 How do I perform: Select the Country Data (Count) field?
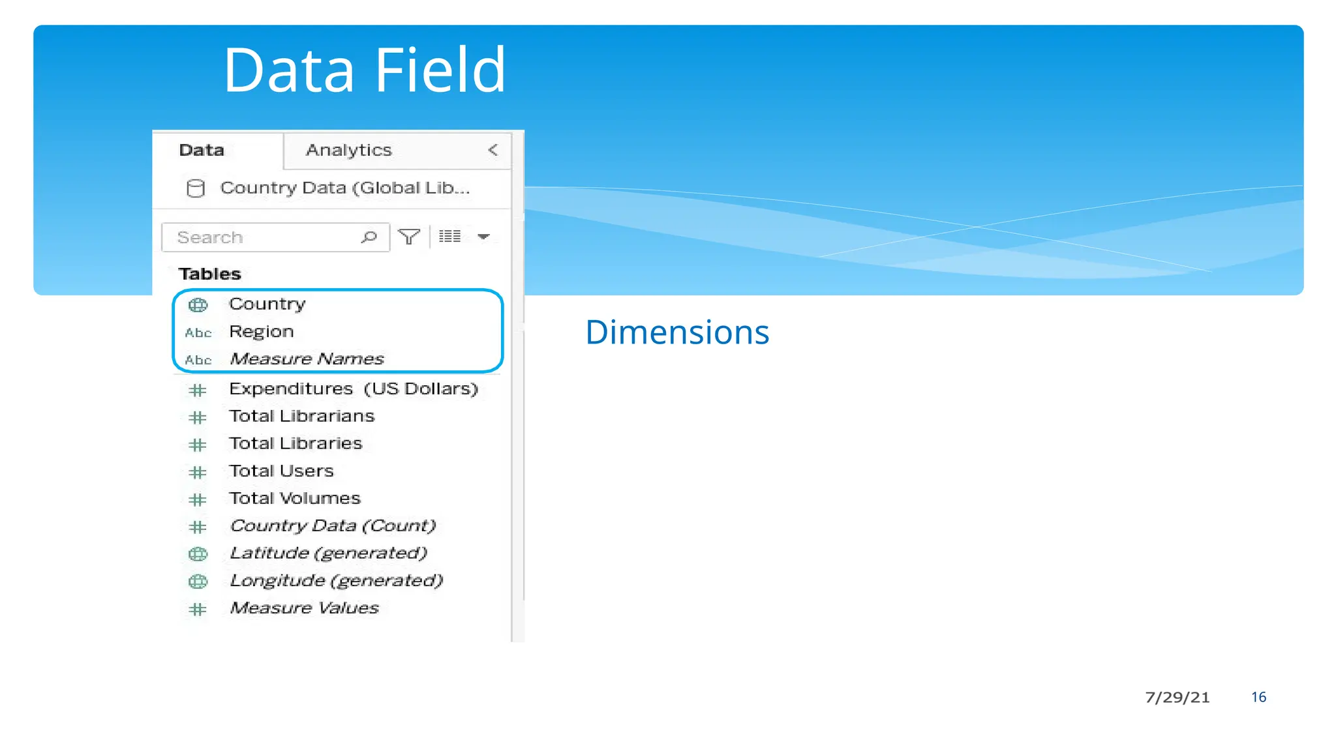(x=333, y=525)
